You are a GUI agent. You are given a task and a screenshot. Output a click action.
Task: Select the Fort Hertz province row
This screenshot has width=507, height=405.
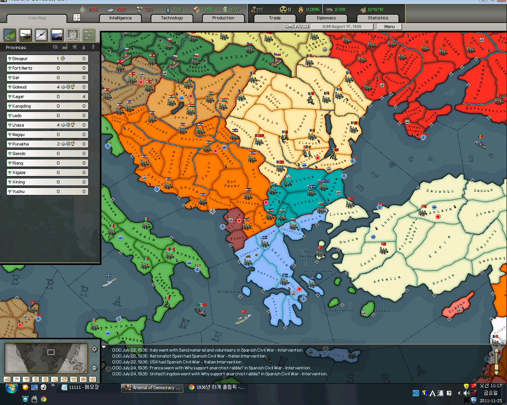[x=47, y=68]
